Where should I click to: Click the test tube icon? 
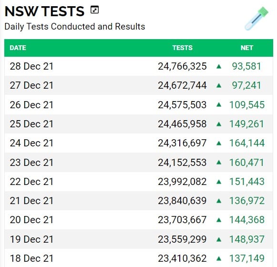click(256, 19)
